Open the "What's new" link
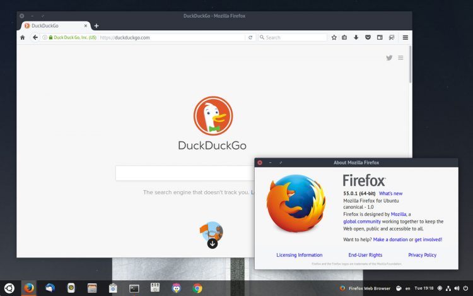The width and height of the screenshot is (473, 296). 390,193
